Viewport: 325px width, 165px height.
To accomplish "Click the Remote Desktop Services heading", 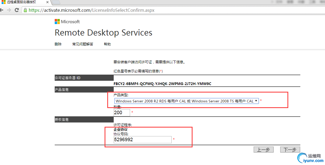I will pos(104,33).
